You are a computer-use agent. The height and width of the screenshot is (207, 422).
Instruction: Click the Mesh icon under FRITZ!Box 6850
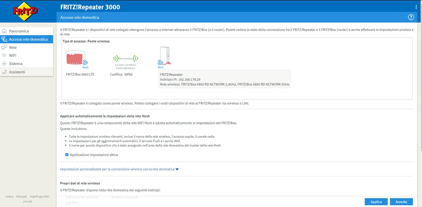coord(85,63)
